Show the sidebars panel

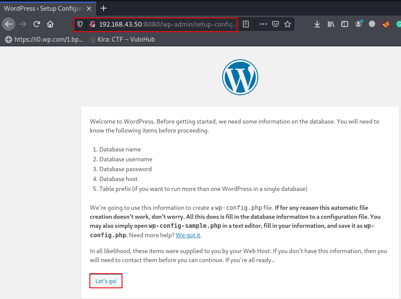pos(344,24)
